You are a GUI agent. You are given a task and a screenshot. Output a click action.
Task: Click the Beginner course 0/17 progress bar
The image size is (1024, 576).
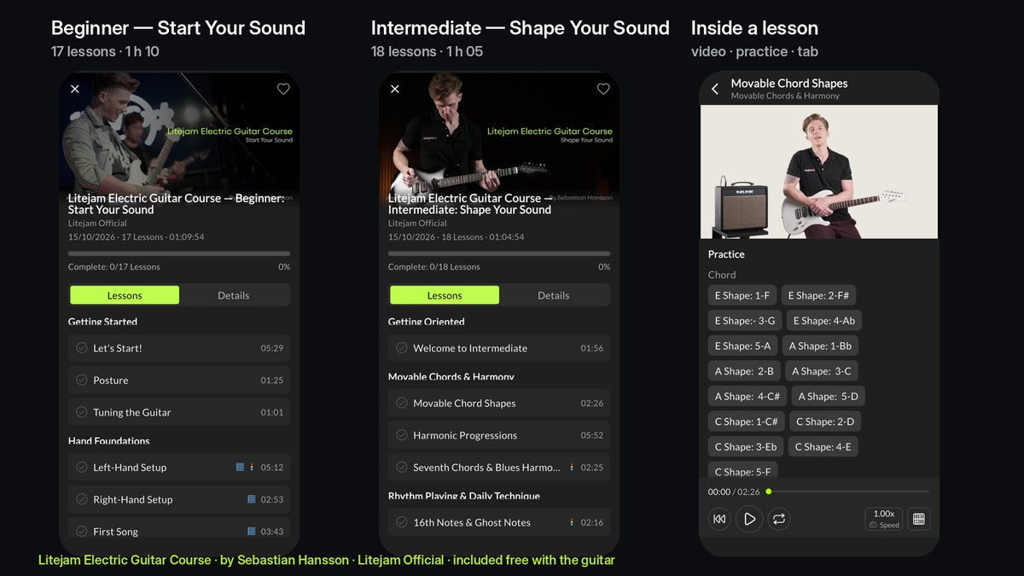[x=179, y=253]
